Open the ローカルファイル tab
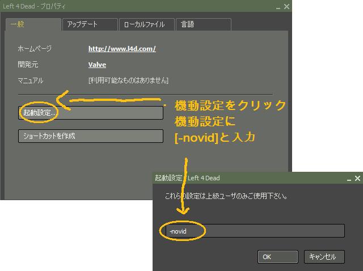 (x=146, y=24)
